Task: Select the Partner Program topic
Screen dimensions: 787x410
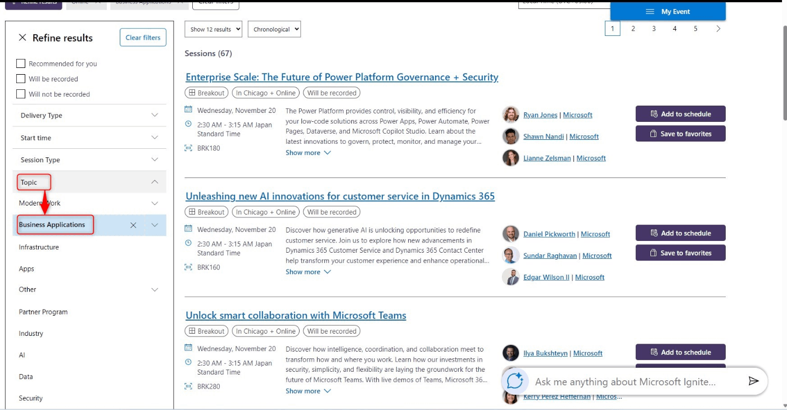Action: pyautogui.click(x=43, y=312)
